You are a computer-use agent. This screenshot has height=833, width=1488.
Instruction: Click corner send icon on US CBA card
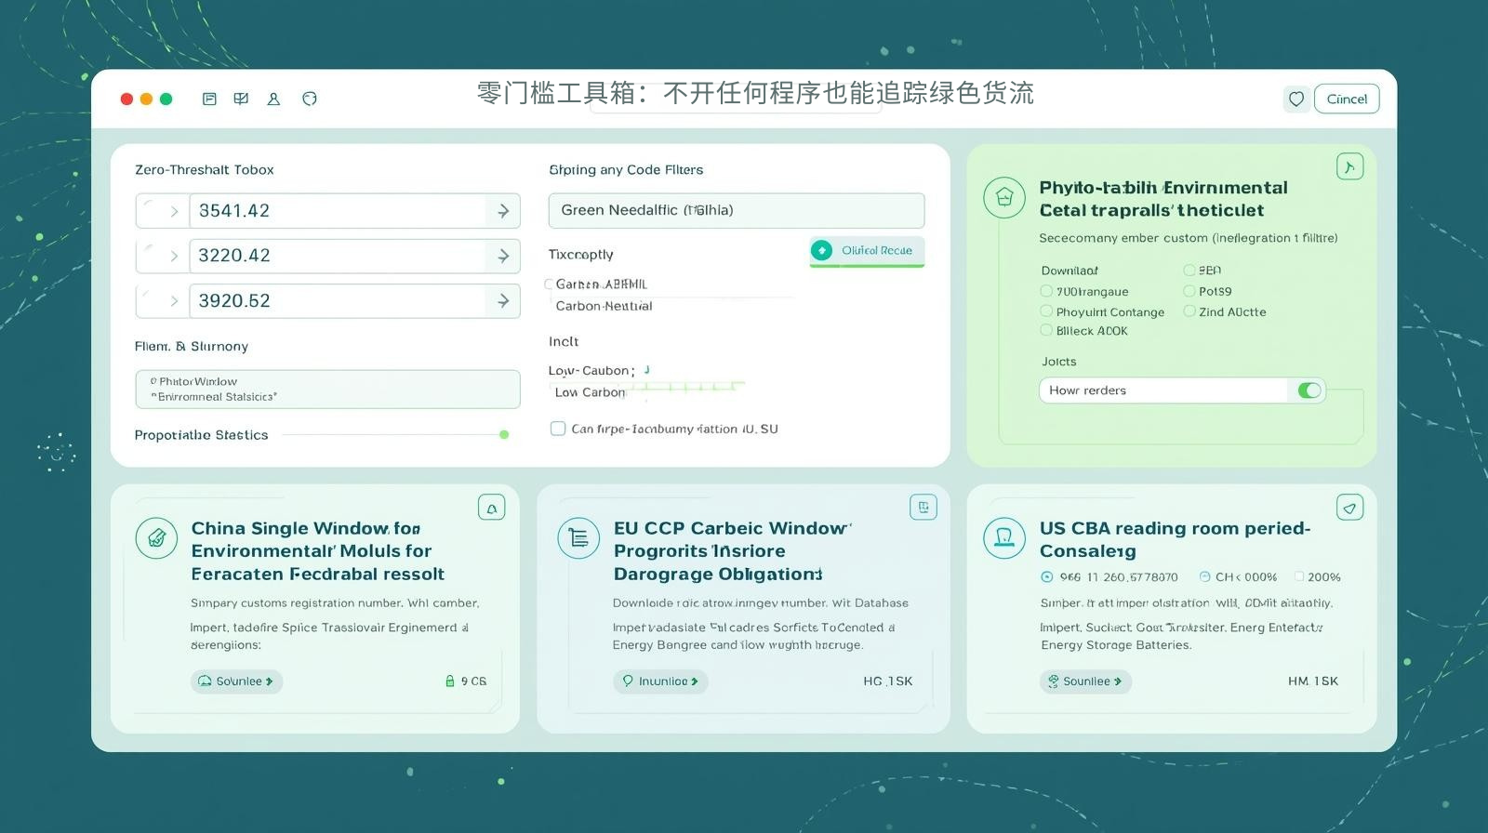[x=1349, y=508]
